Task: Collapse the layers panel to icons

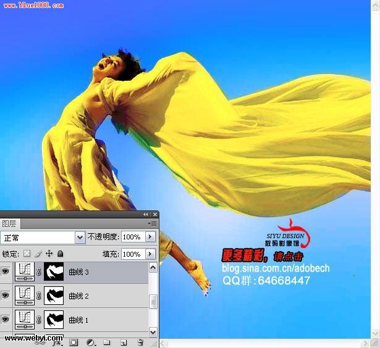Action: (145, 214)
